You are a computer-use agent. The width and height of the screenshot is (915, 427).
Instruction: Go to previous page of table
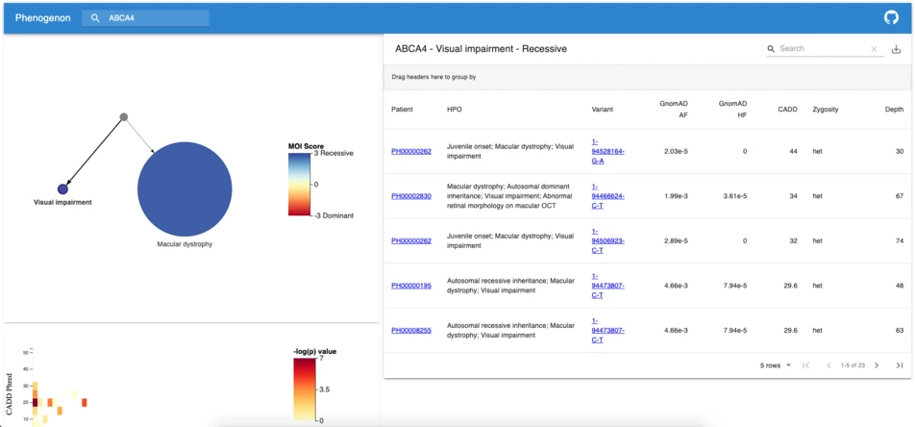point(828,365)
